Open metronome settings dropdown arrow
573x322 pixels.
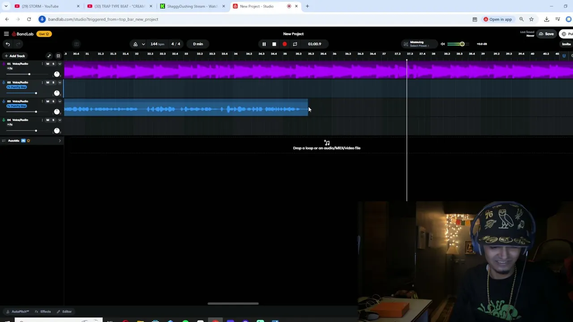click(143, 44)
